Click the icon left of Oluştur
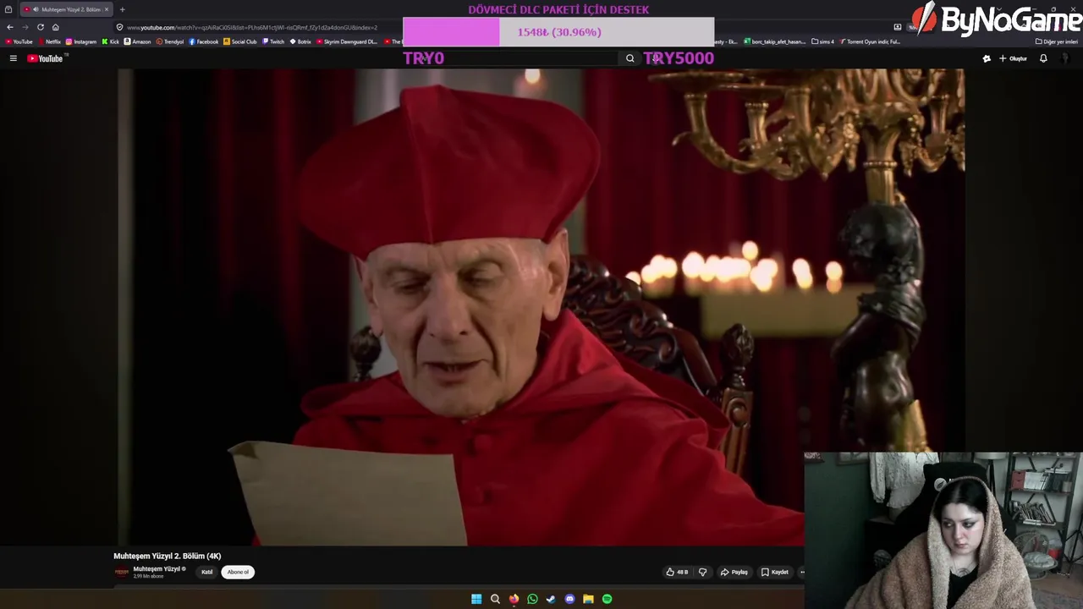Image resolution: width=1083 pixels, height=609 pixels. pyautogui.click(x=987, y=58)
